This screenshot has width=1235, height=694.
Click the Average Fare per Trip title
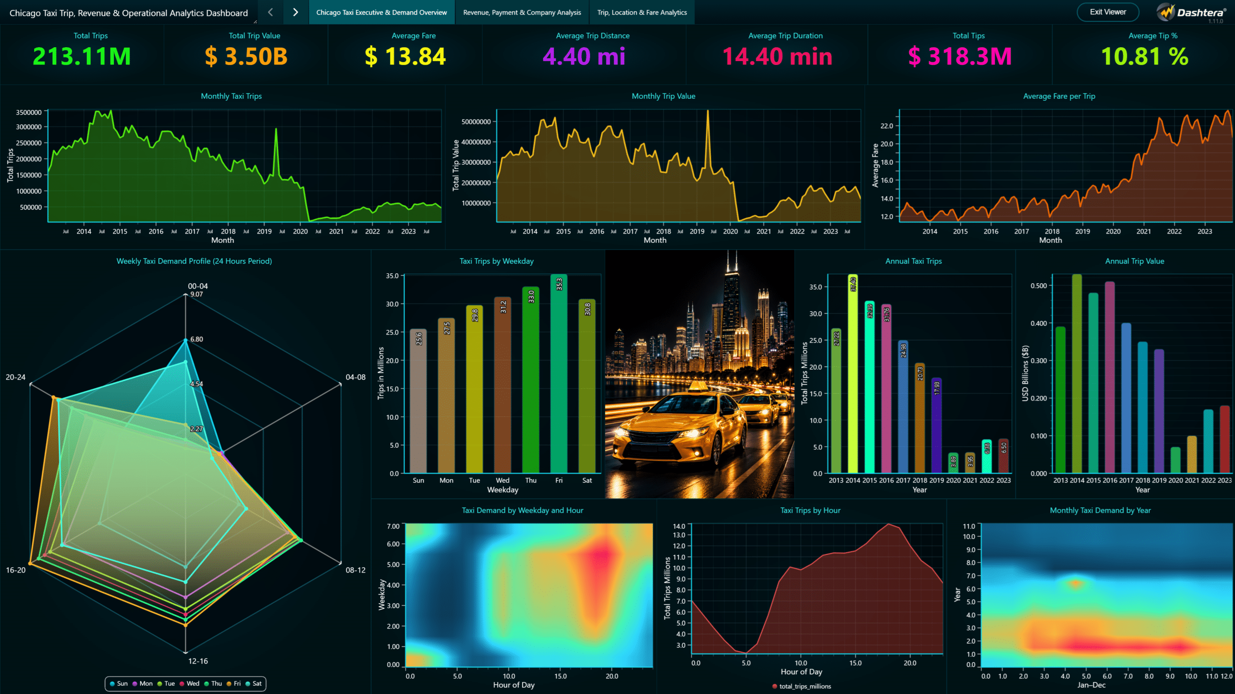1059,96
